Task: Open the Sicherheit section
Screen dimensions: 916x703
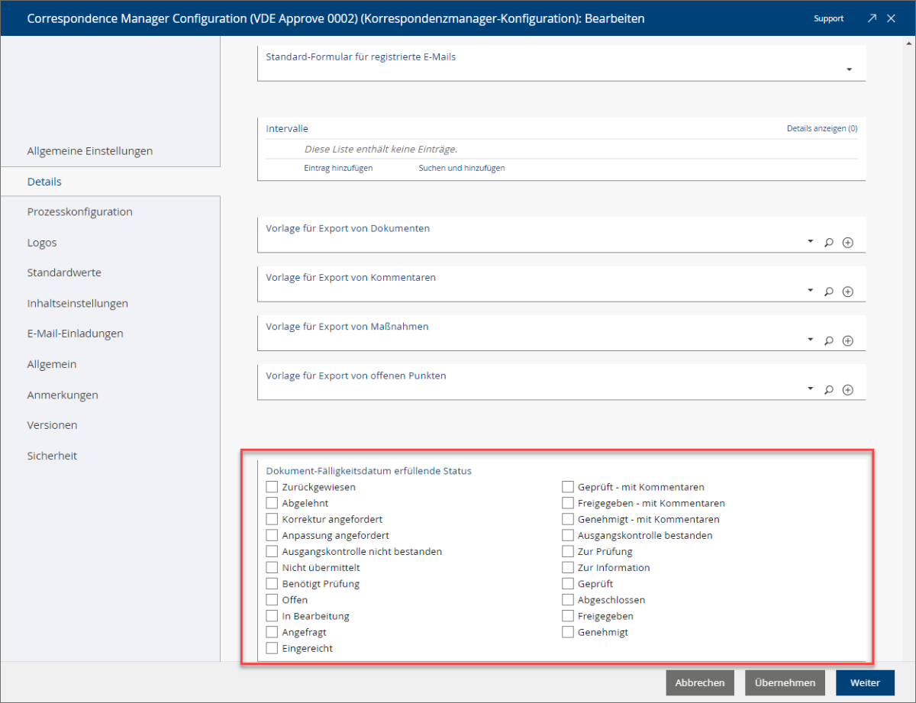Action: (52, 456)
